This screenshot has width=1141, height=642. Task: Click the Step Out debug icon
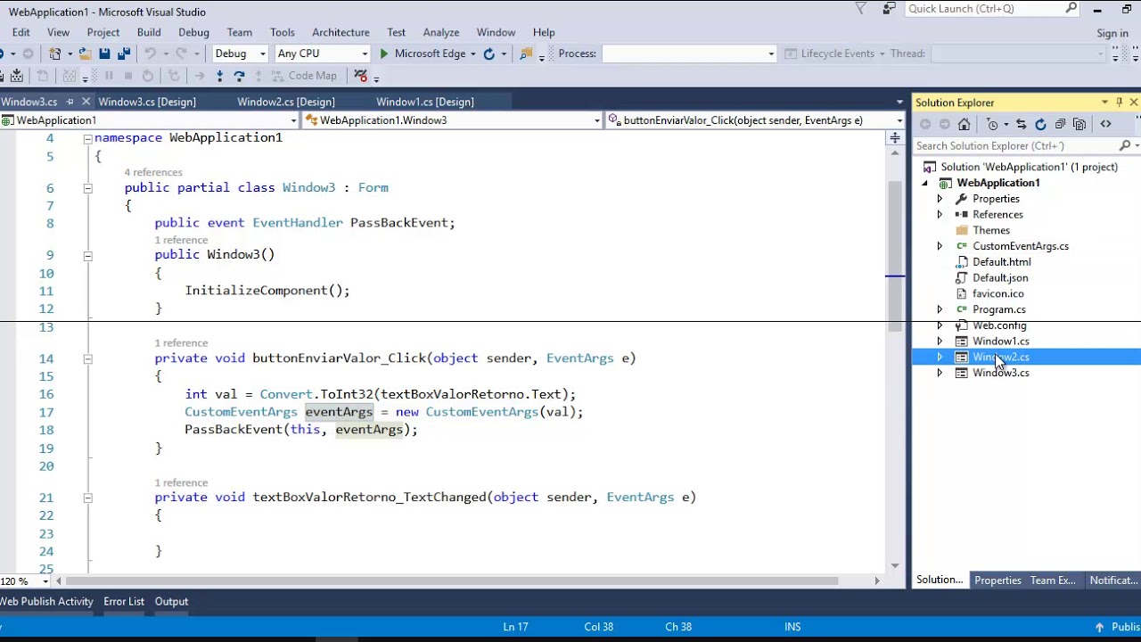(x=259, y=76)
